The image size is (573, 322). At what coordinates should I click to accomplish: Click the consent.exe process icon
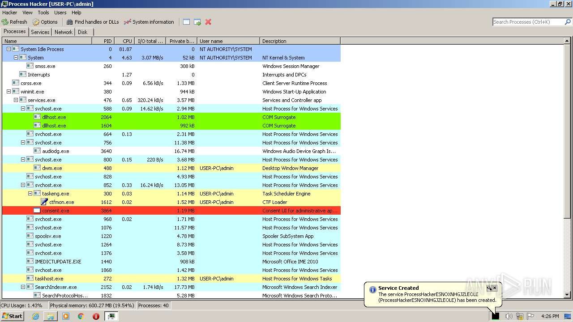pyautogui.click(x=37, y=211)
